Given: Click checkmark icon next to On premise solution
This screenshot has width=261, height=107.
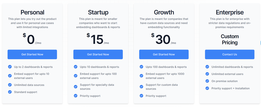Looking at the screenshot, I should 207,81.
